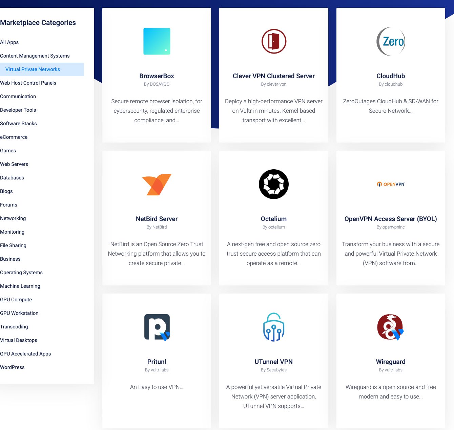The height and width of the screenshot is (430, 454).
Task: Open Operating Systems category
Action: (x=21, y=273)
